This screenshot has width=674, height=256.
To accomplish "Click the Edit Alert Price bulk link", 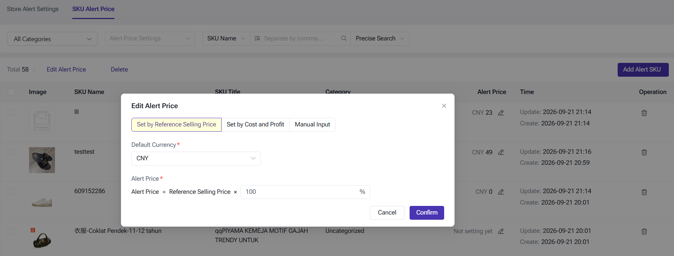I will (x=66, y=69).
